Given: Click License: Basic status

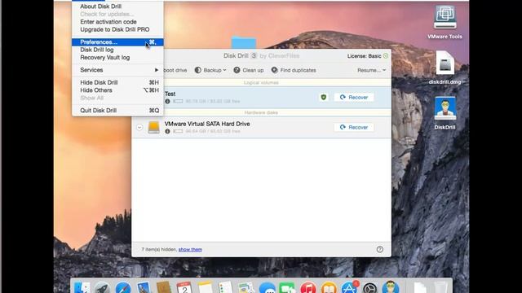Looking at the screenshot, I should (364, 56).
